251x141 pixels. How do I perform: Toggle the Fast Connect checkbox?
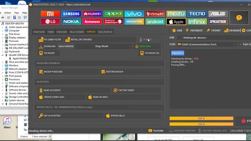coord(240,44)
